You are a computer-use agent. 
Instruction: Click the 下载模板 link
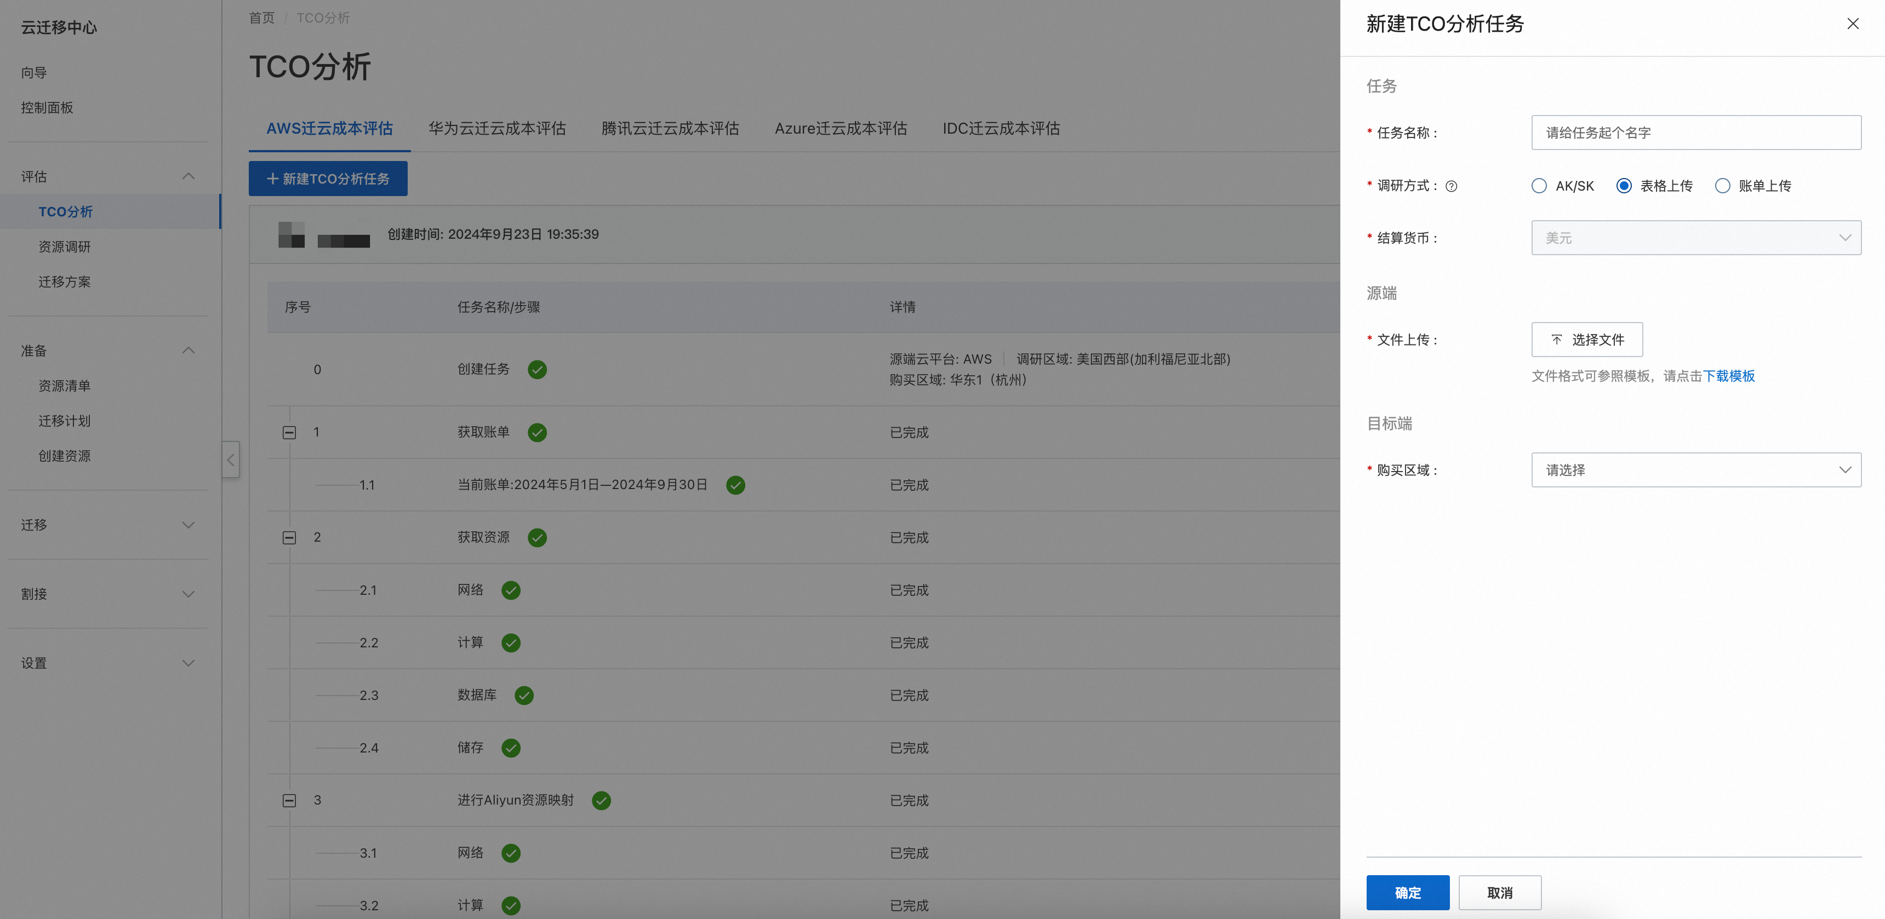tap(1728, 376)
